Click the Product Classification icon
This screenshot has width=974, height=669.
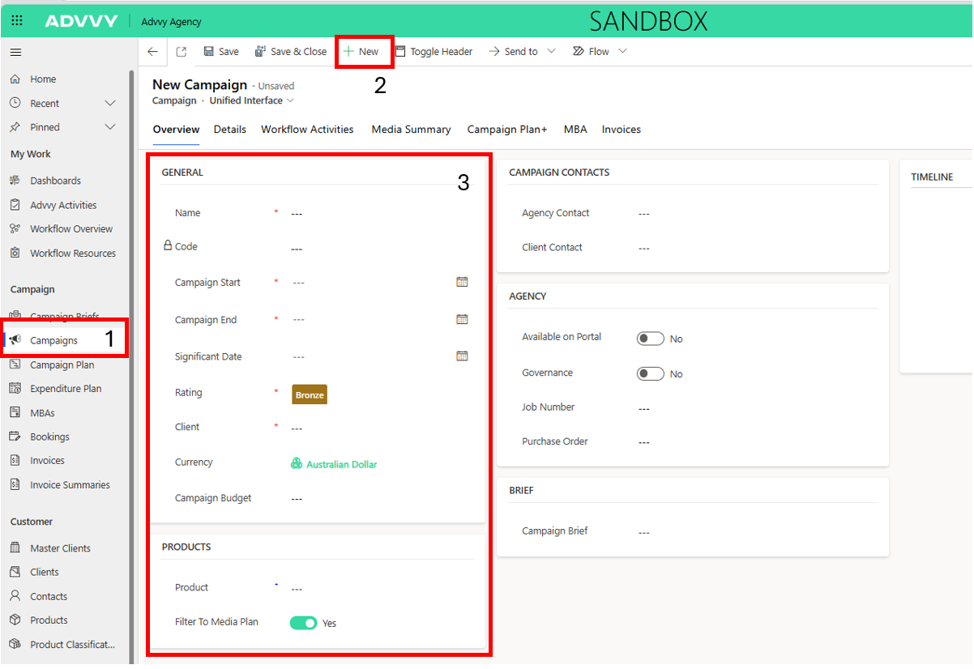point(15,644)
